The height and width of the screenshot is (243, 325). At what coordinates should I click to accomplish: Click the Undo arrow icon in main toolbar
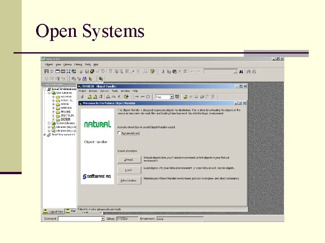[193, 72]
